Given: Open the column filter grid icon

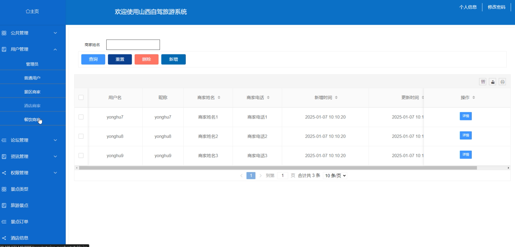Looking at the screenshot, I should [483, 82].
